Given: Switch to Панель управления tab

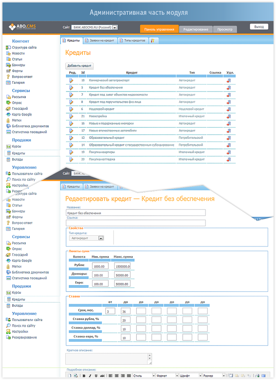Looking at the screenshot, I should click(159, 29).
